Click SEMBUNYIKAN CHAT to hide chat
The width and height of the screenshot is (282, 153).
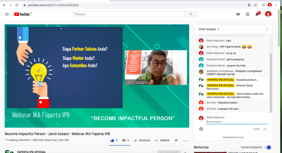click(233, 137)
